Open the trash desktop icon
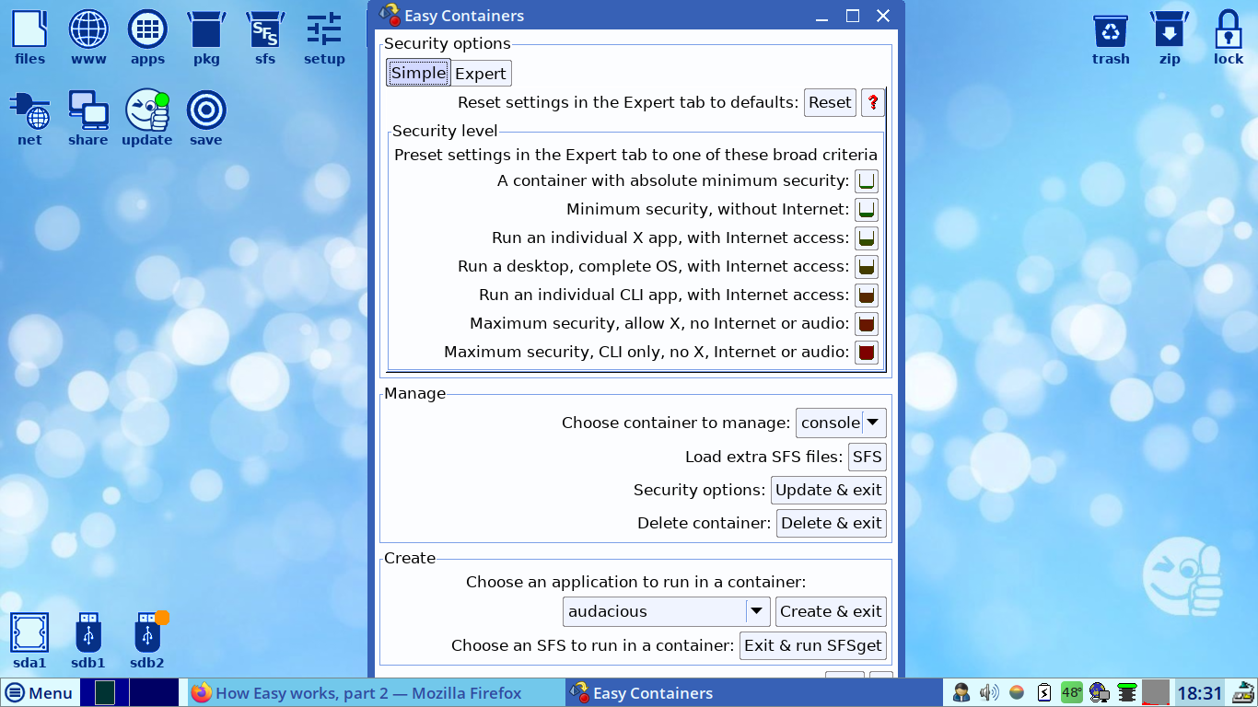 pyautogui.click(x=1111, y=37)
